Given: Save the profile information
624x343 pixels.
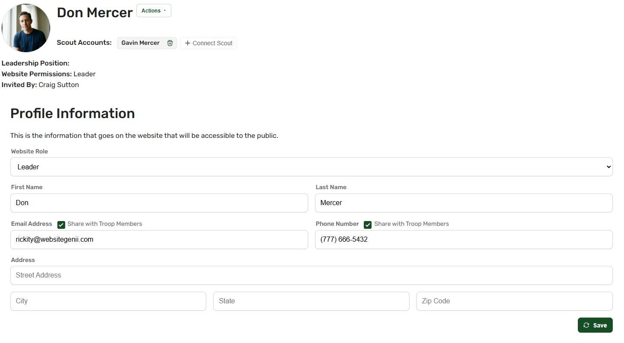Looking at the screenshot, I should pyautogui.click(x=595, y=325).
